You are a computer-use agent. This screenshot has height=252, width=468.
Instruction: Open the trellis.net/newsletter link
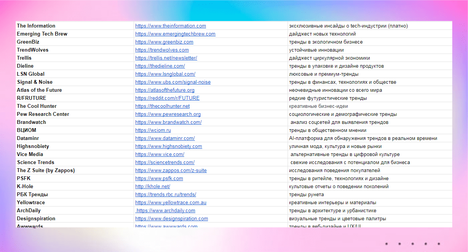click(x=166, y=58)
